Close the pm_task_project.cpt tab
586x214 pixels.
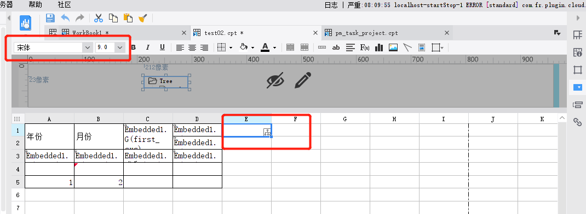point(446,33)
